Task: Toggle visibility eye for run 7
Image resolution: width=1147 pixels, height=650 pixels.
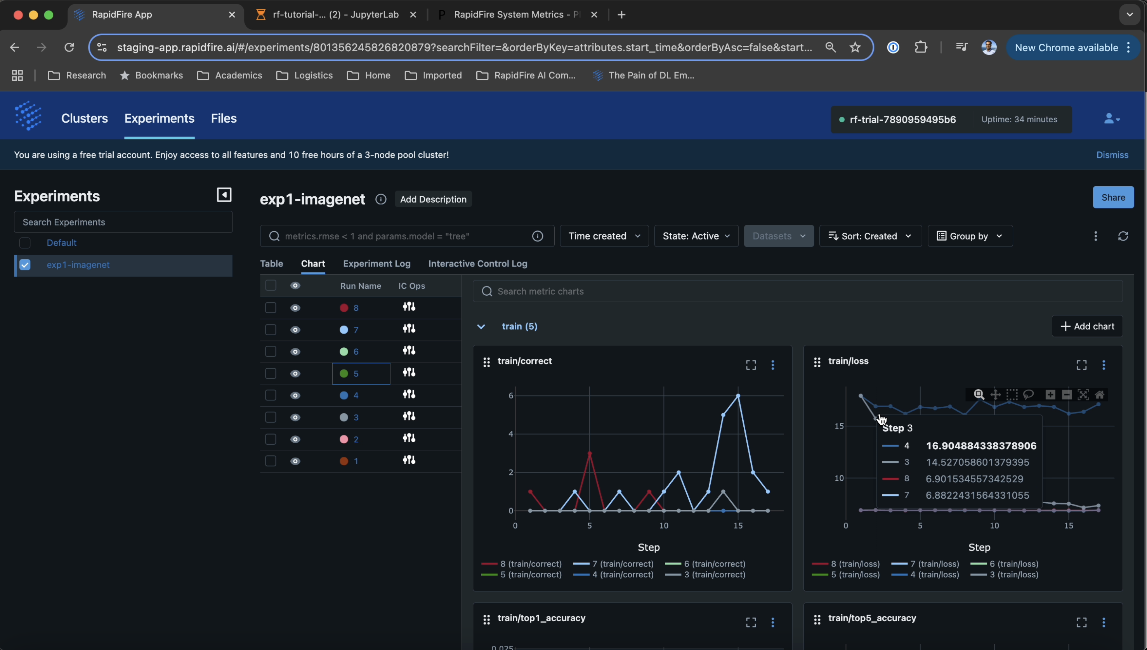Action: [x=295, y=330]
